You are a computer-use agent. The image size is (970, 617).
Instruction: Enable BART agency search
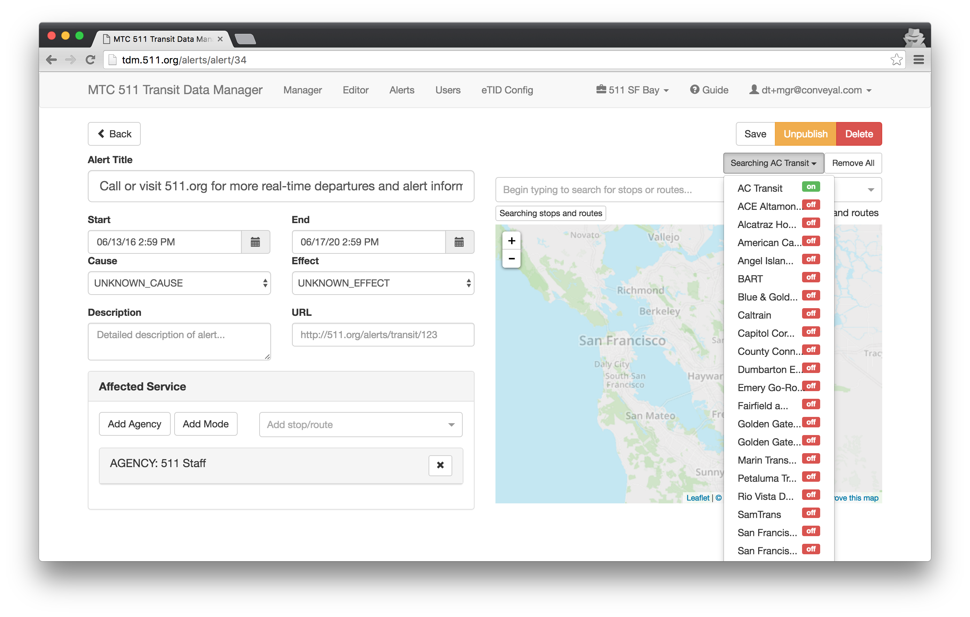[811, 277]
